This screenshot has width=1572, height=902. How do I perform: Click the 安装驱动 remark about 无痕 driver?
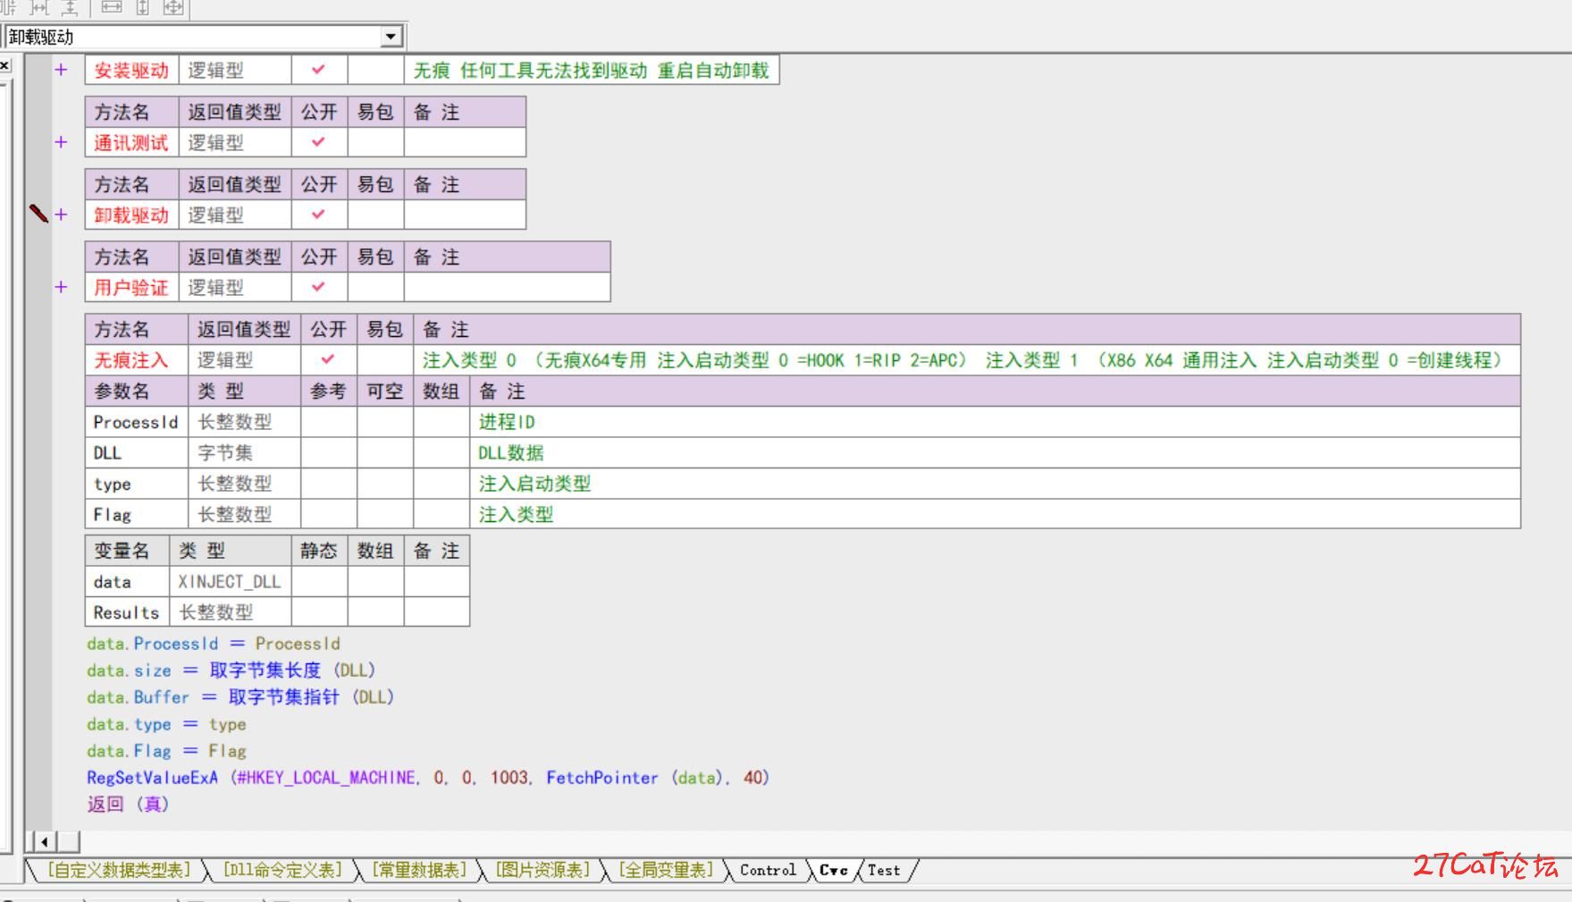[591, 70]
